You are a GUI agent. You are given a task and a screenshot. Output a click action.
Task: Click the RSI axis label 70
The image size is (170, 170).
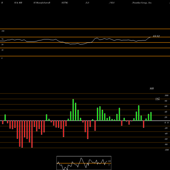coord(2,39)
